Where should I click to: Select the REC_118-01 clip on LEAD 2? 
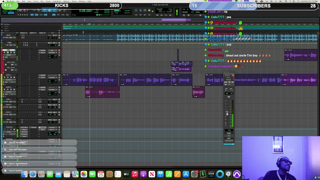pyautogui.click(x=102, y=92)
